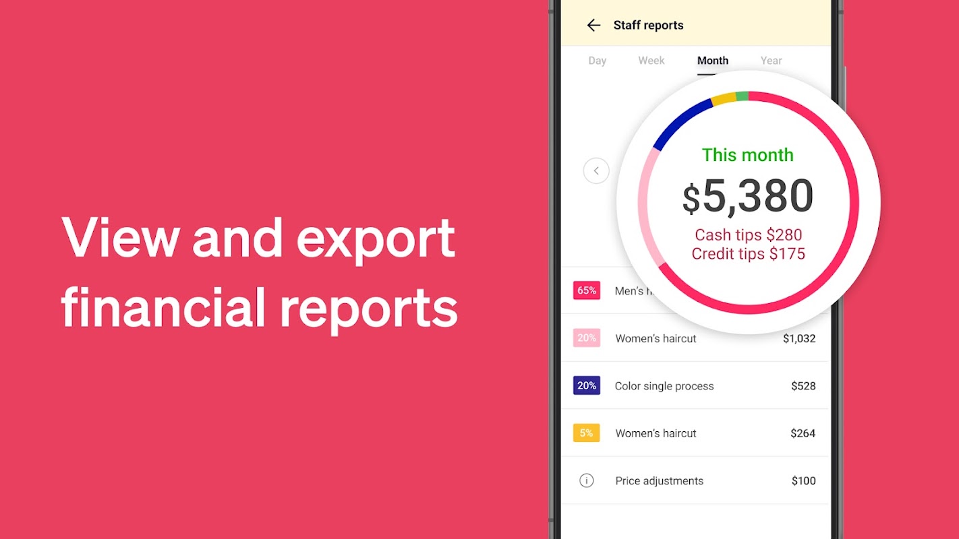The height and width of the screenshot is (539, 959).
Task: Click the $5,380 monthly total
Action: (x=748, y=197)
